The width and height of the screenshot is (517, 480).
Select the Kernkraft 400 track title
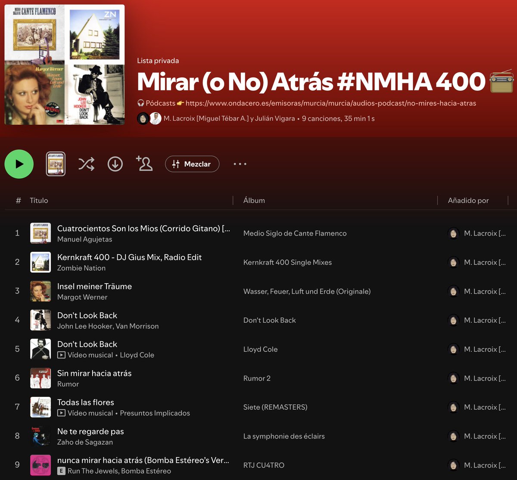pos(129,257)
